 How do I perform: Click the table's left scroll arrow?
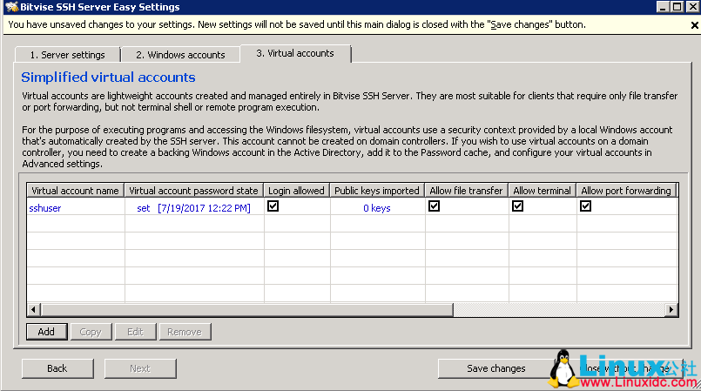tap(34, 310)
